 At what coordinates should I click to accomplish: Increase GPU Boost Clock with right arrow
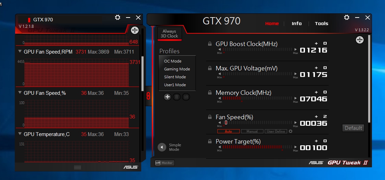296,49
